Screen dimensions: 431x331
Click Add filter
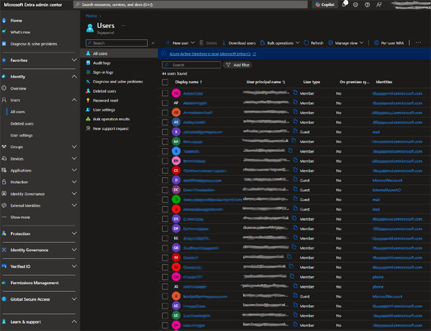(x=238, y=65)
